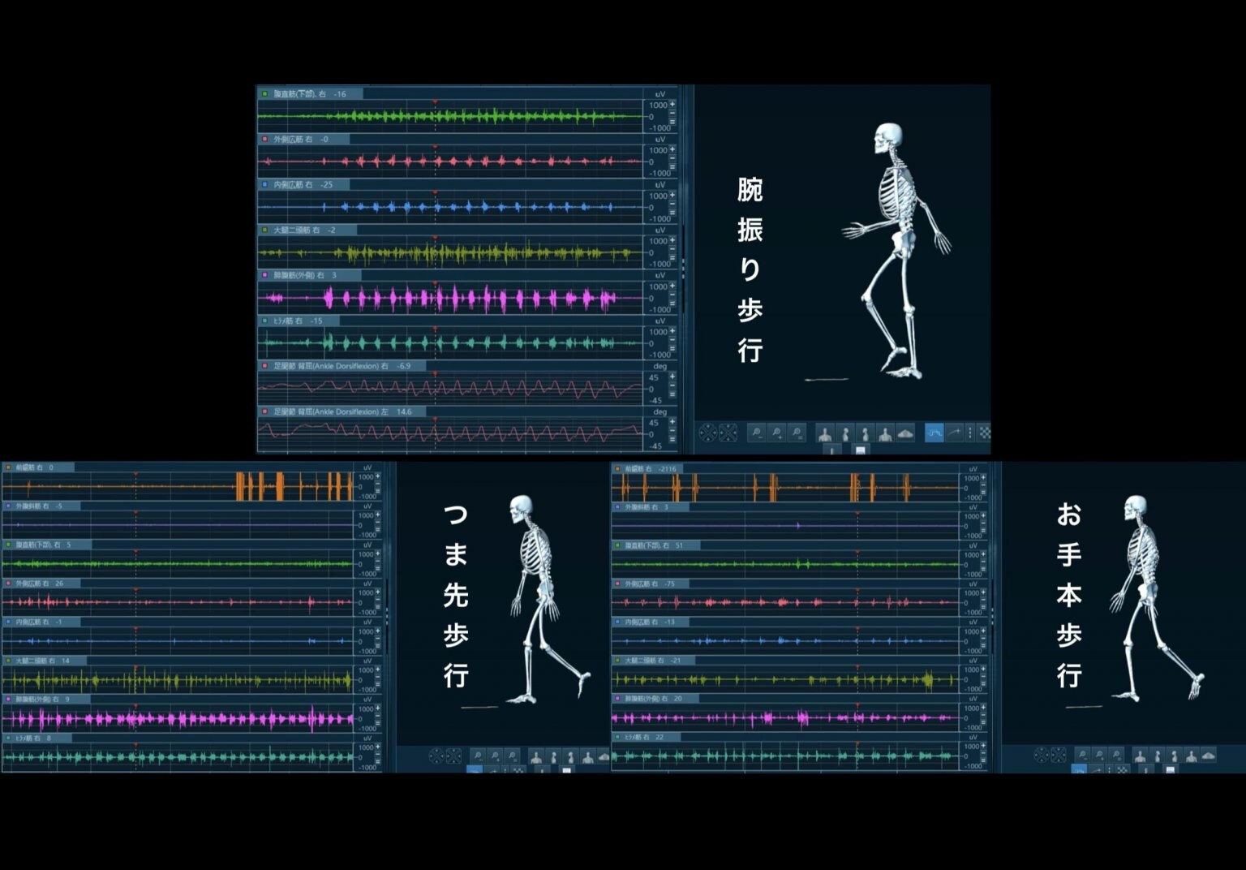The height and width of the screenshot is (870, 1246).
Task: Click the checkered pattern icon at the toolbar end
Action: tap(985, 433)
